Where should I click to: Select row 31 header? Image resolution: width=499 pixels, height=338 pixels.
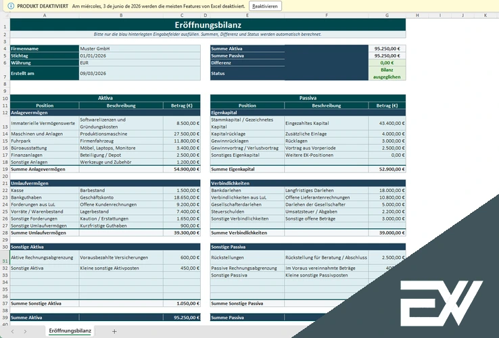pos(5,258)
